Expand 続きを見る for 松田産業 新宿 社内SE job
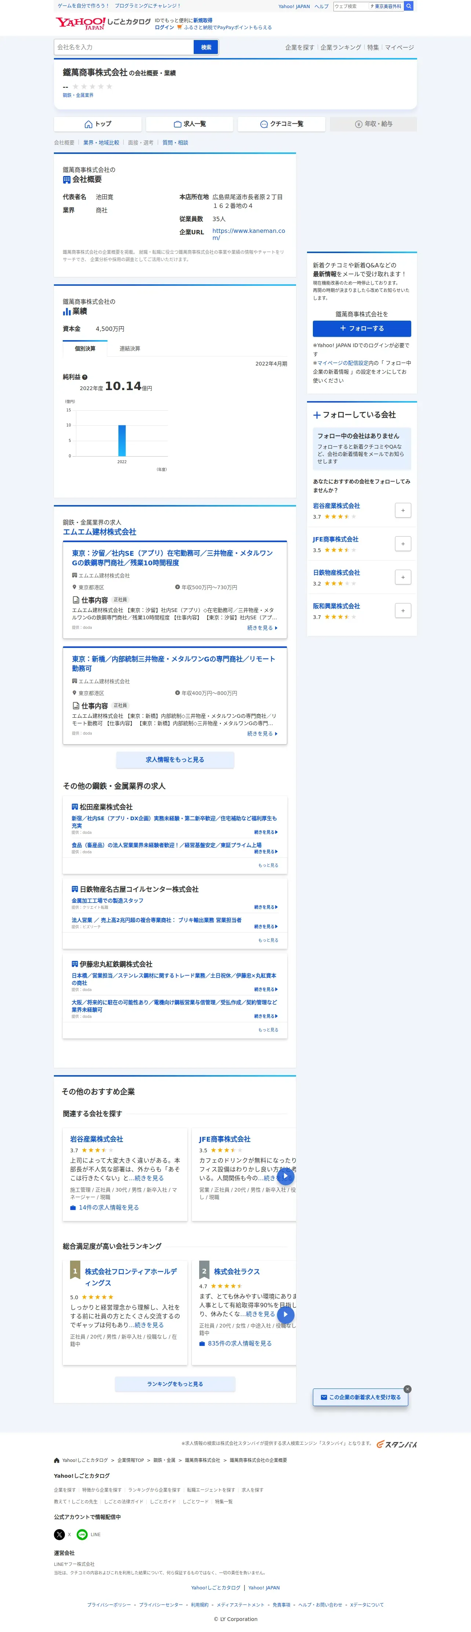The width and height of the screenshot is (471, 1632). click(266, 832)
